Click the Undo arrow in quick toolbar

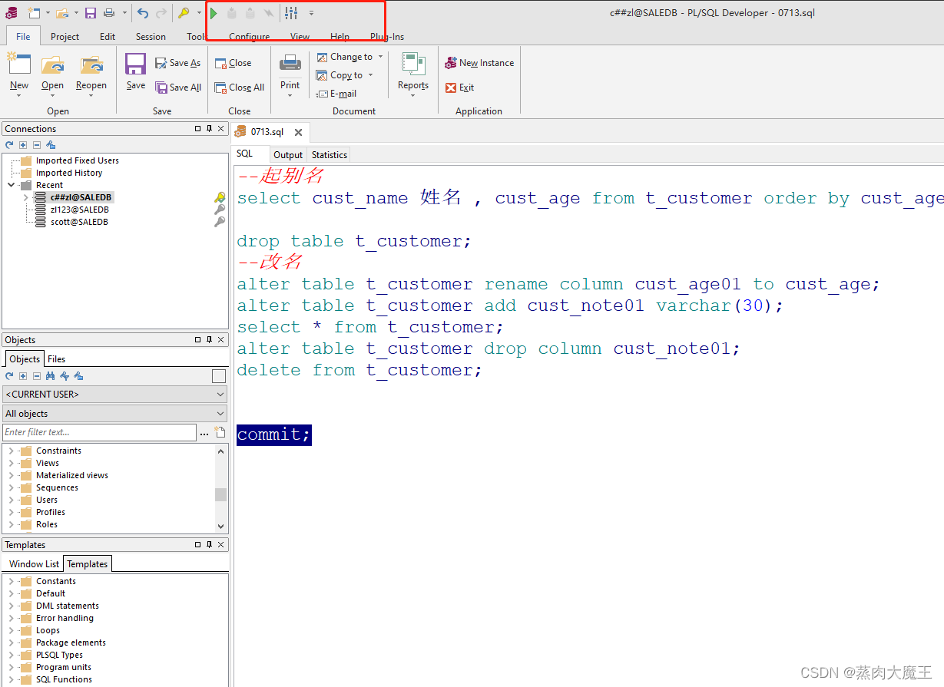point(143,13)
